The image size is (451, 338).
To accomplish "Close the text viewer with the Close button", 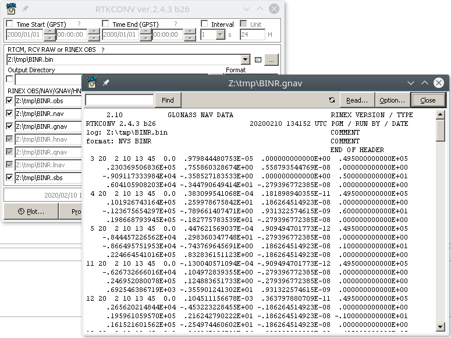I will point(428,100).
